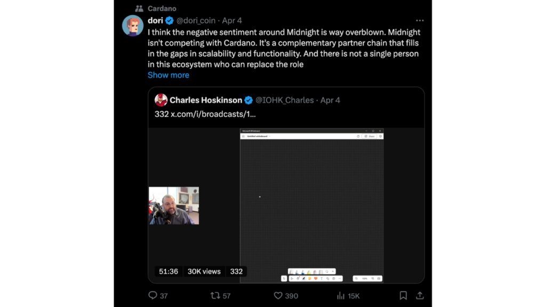Click the Charles Hoskinson webcam thumbnail

(174, 205)
